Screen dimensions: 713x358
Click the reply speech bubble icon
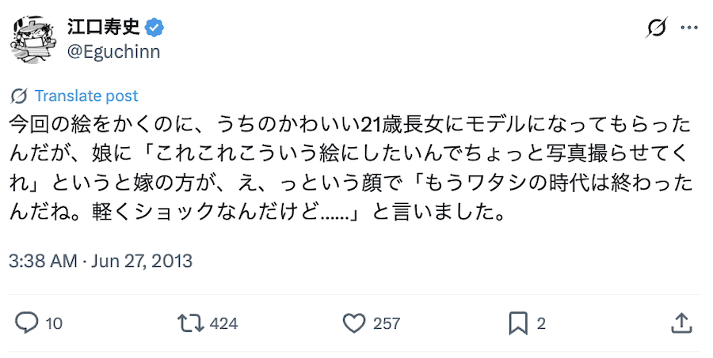(x=27, y=322)
